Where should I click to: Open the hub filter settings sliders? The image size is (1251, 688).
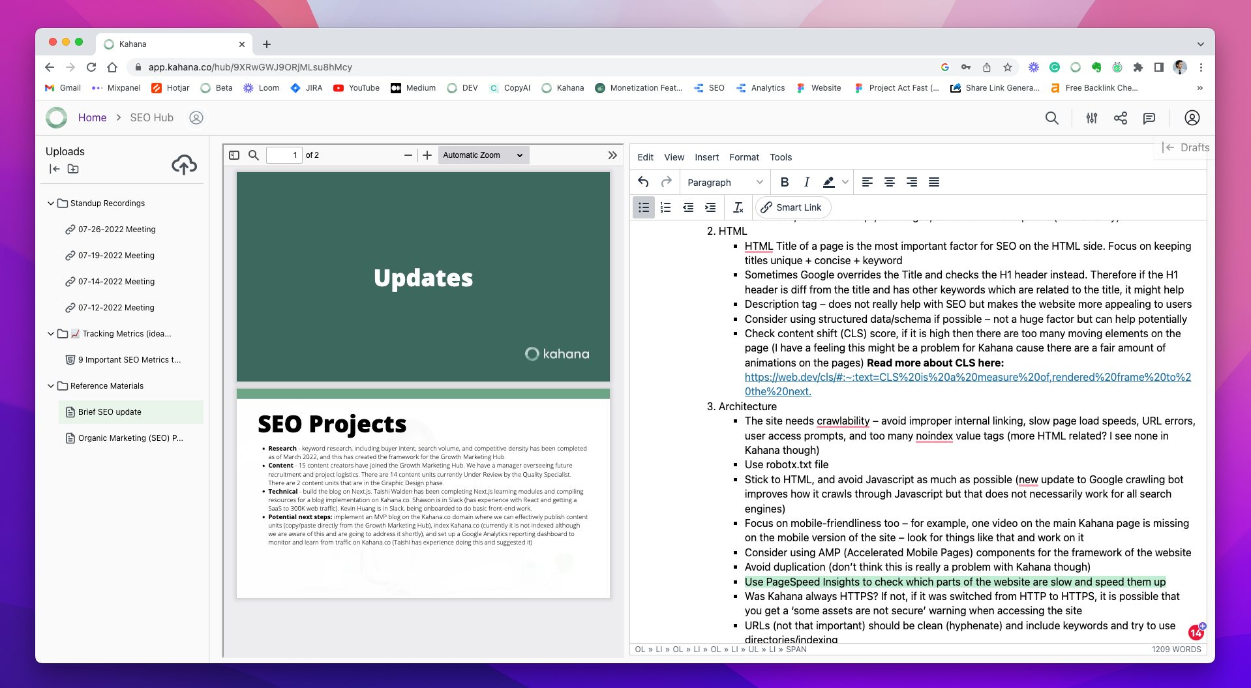point(1091,118)
